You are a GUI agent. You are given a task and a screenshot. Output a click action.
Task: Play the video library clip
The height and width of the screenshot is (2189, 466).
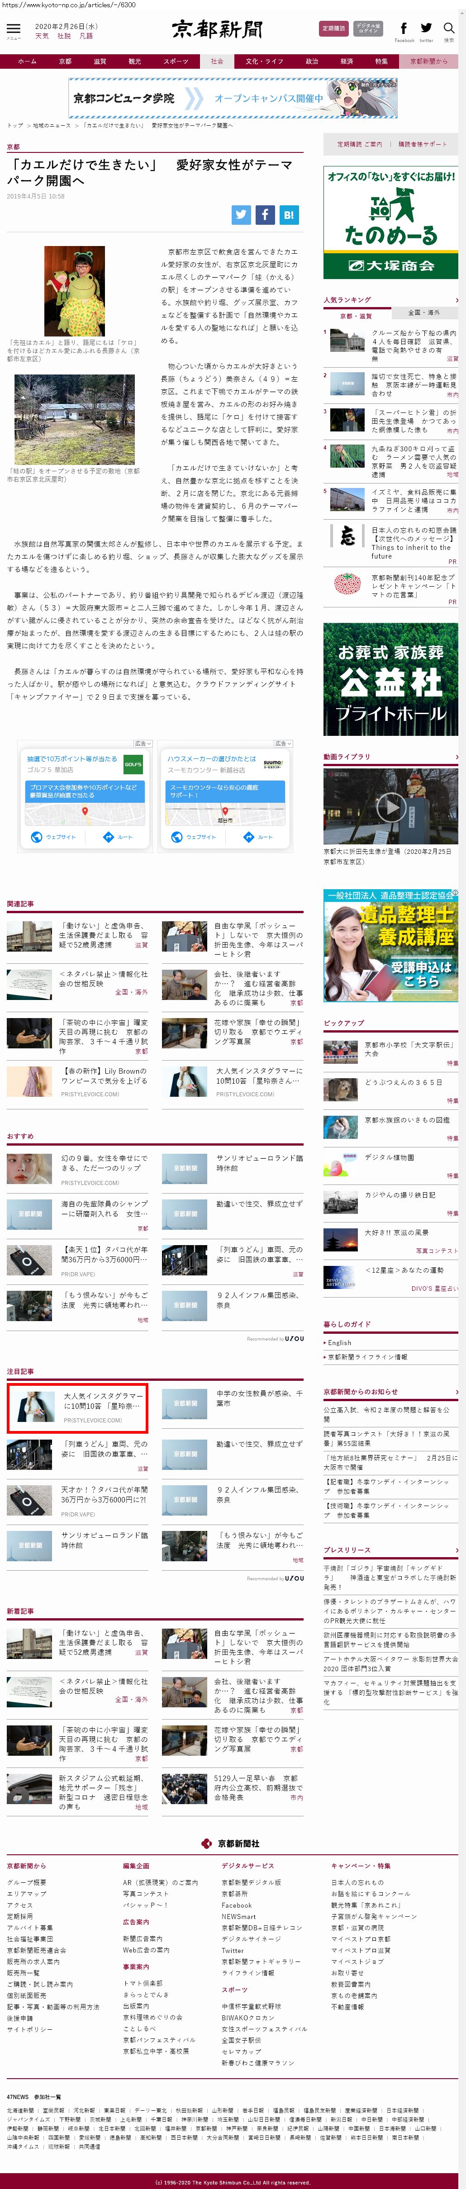(x=390, y=805)
